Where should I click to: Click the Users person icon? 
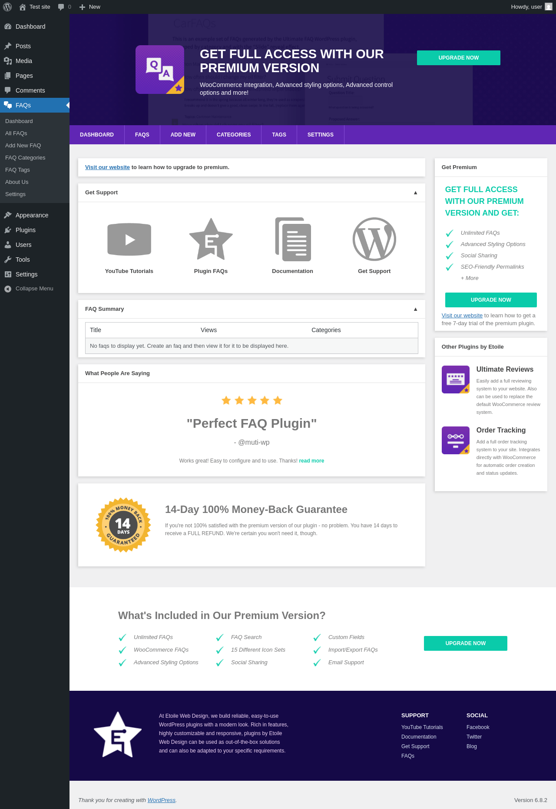pyautogui.click(x=8, y=245)
